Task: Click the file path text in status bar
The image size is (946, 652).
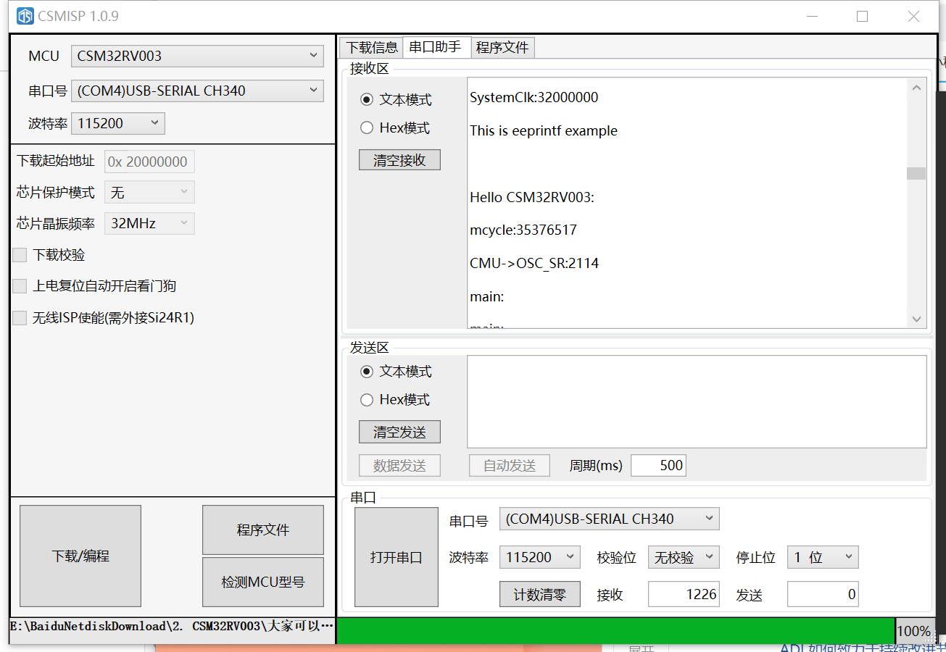Action: (173, 626)
